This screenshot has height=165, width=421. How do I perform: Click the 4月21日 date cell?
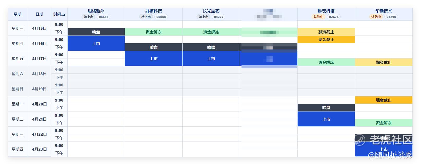coord(39,119)
